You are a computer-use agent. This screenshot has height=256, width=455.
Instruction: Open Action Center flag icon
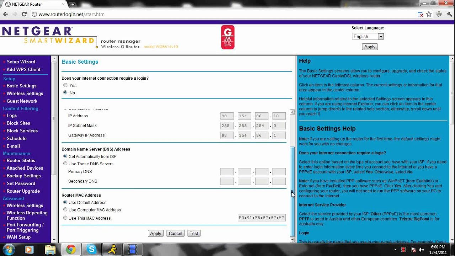coord(413,250)
